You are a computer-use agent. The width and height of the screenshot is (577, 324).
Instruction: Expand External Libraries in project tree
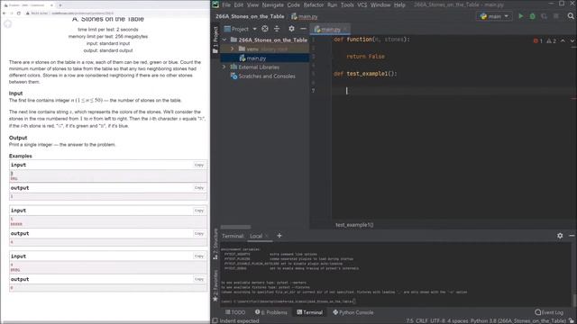pos(224,67)
